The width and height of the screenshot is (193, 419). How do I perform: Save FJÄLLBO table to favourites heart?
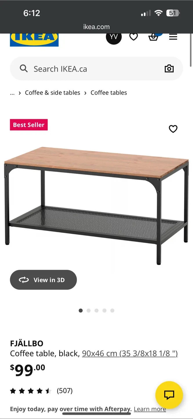coord(173,129)
